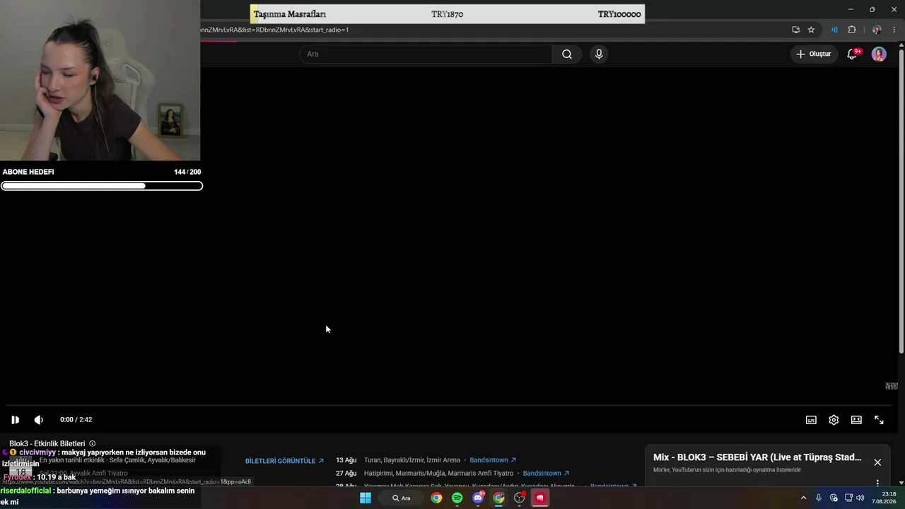The height and width of the screenshot is (509, 905).
Task: Start voice search with the microphone icon
Action: coord(599,54)
